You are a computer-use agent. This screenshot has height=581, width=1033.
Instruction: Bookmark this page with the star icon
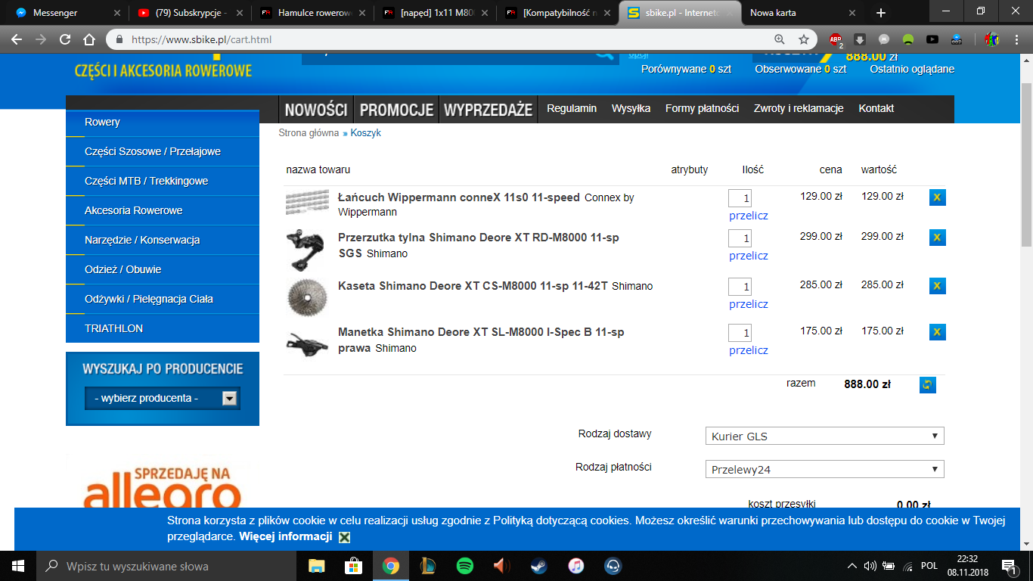click(x=804, y=39)
